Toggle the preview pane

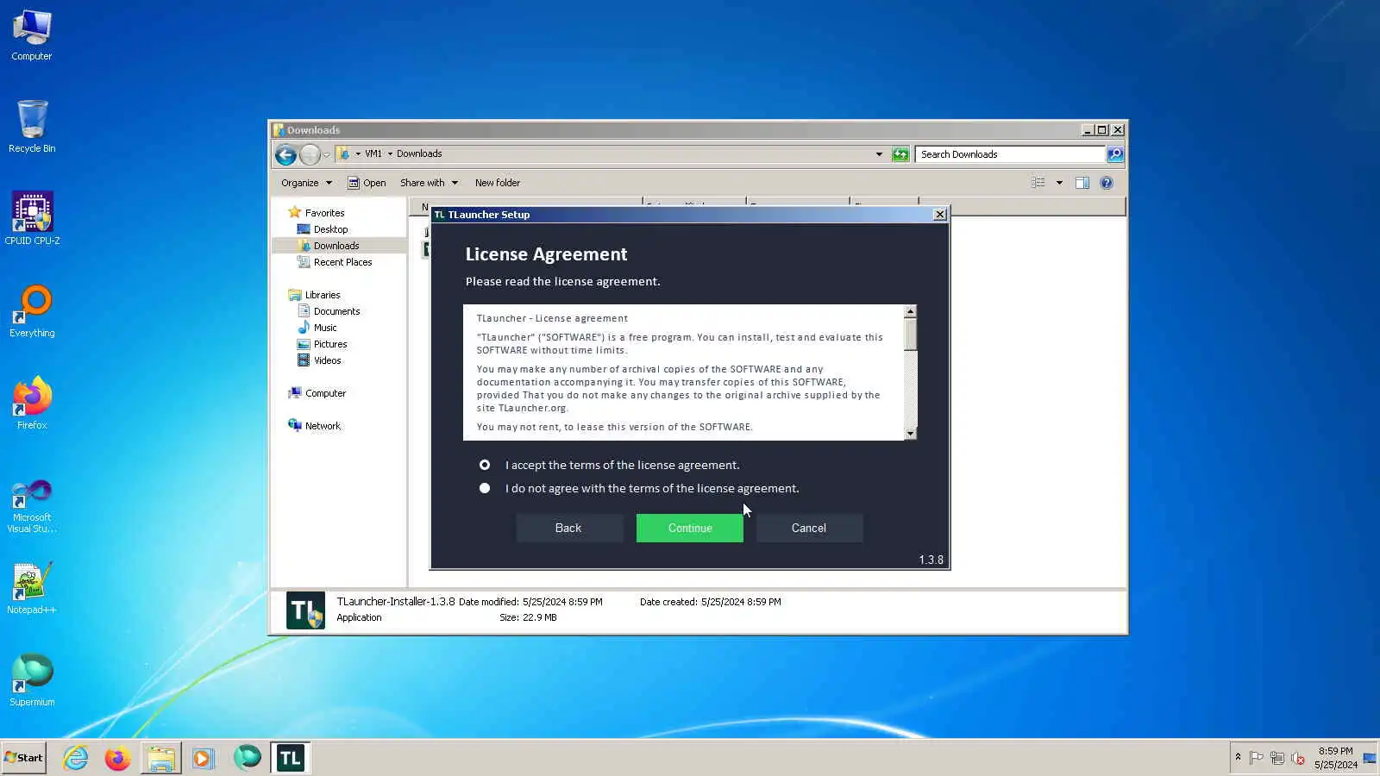click(x=1082, y=183)
